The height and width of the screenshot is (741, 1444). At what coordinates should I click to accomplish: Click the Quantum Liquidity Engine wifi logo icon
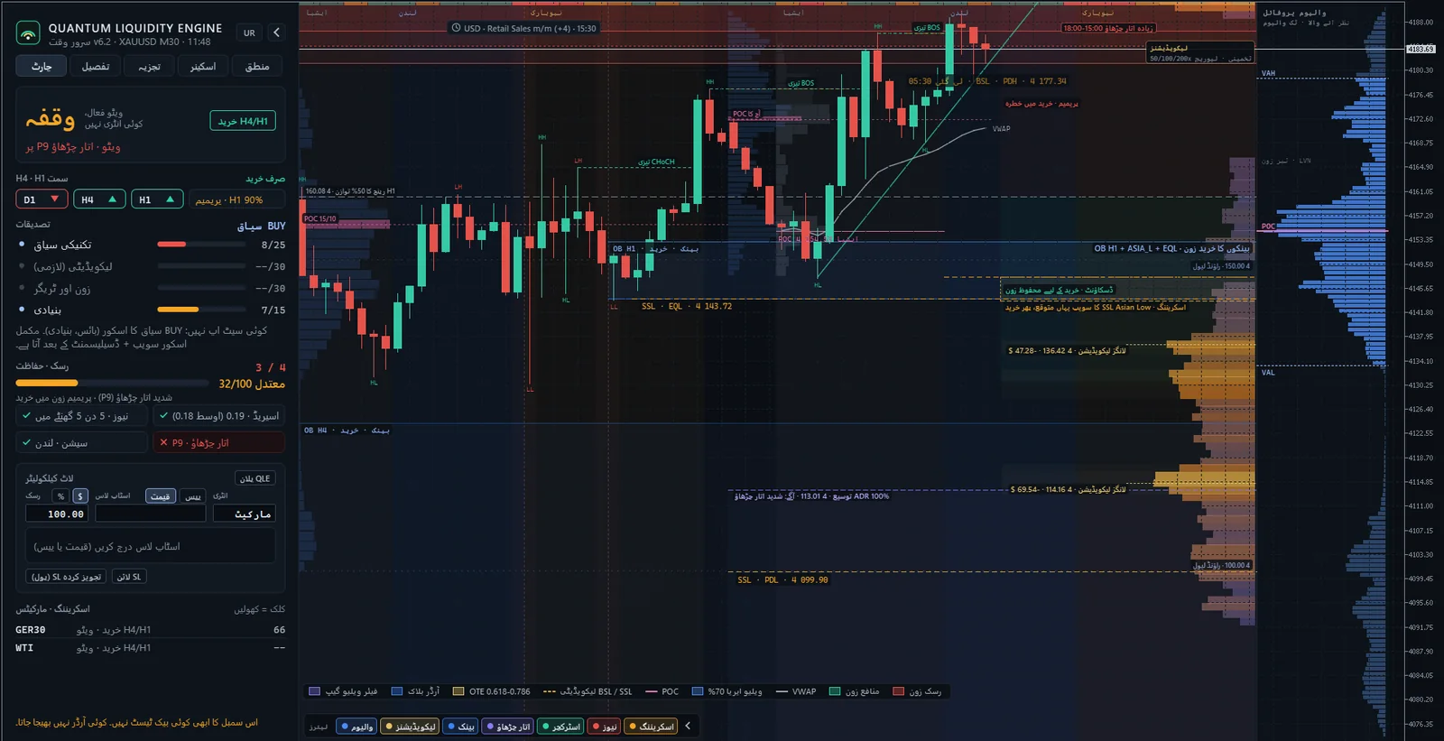[x=28, y=33]
